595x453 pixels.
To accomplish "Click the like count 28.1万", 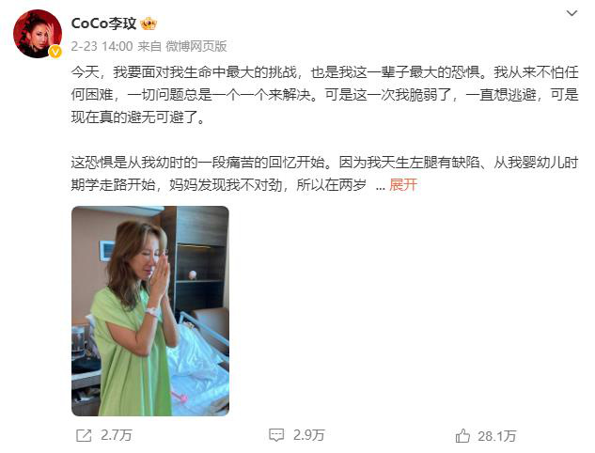I will [497, 436].
